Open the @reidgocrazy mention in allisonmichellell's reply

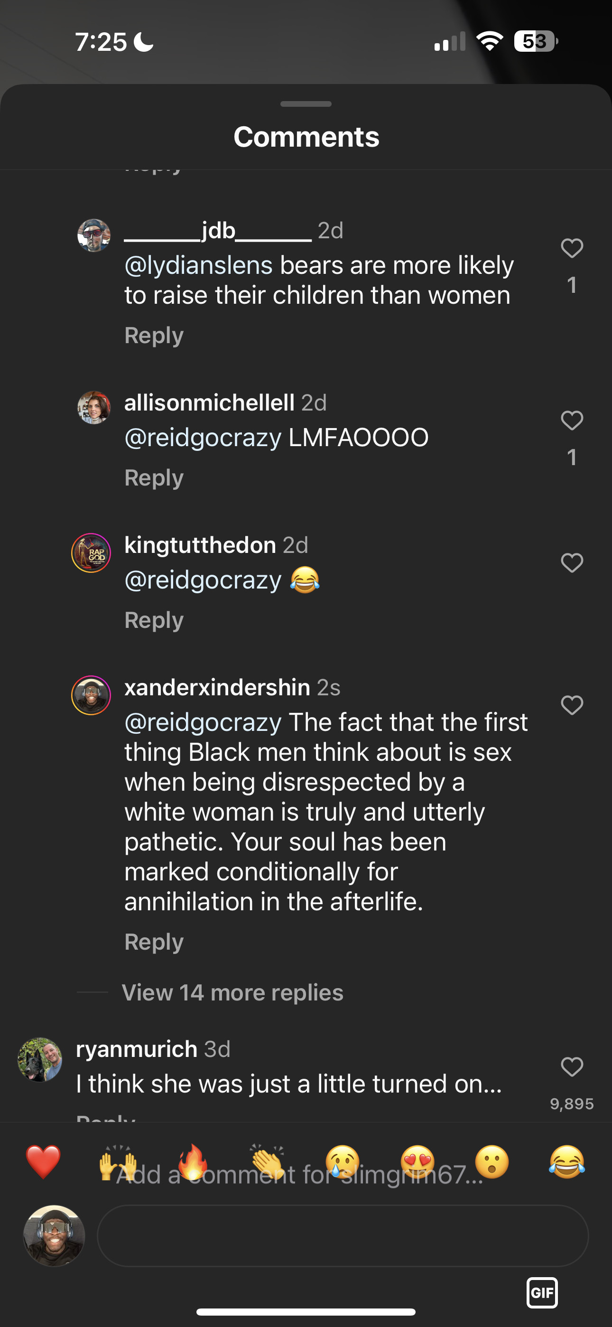[x=203, y=438]
